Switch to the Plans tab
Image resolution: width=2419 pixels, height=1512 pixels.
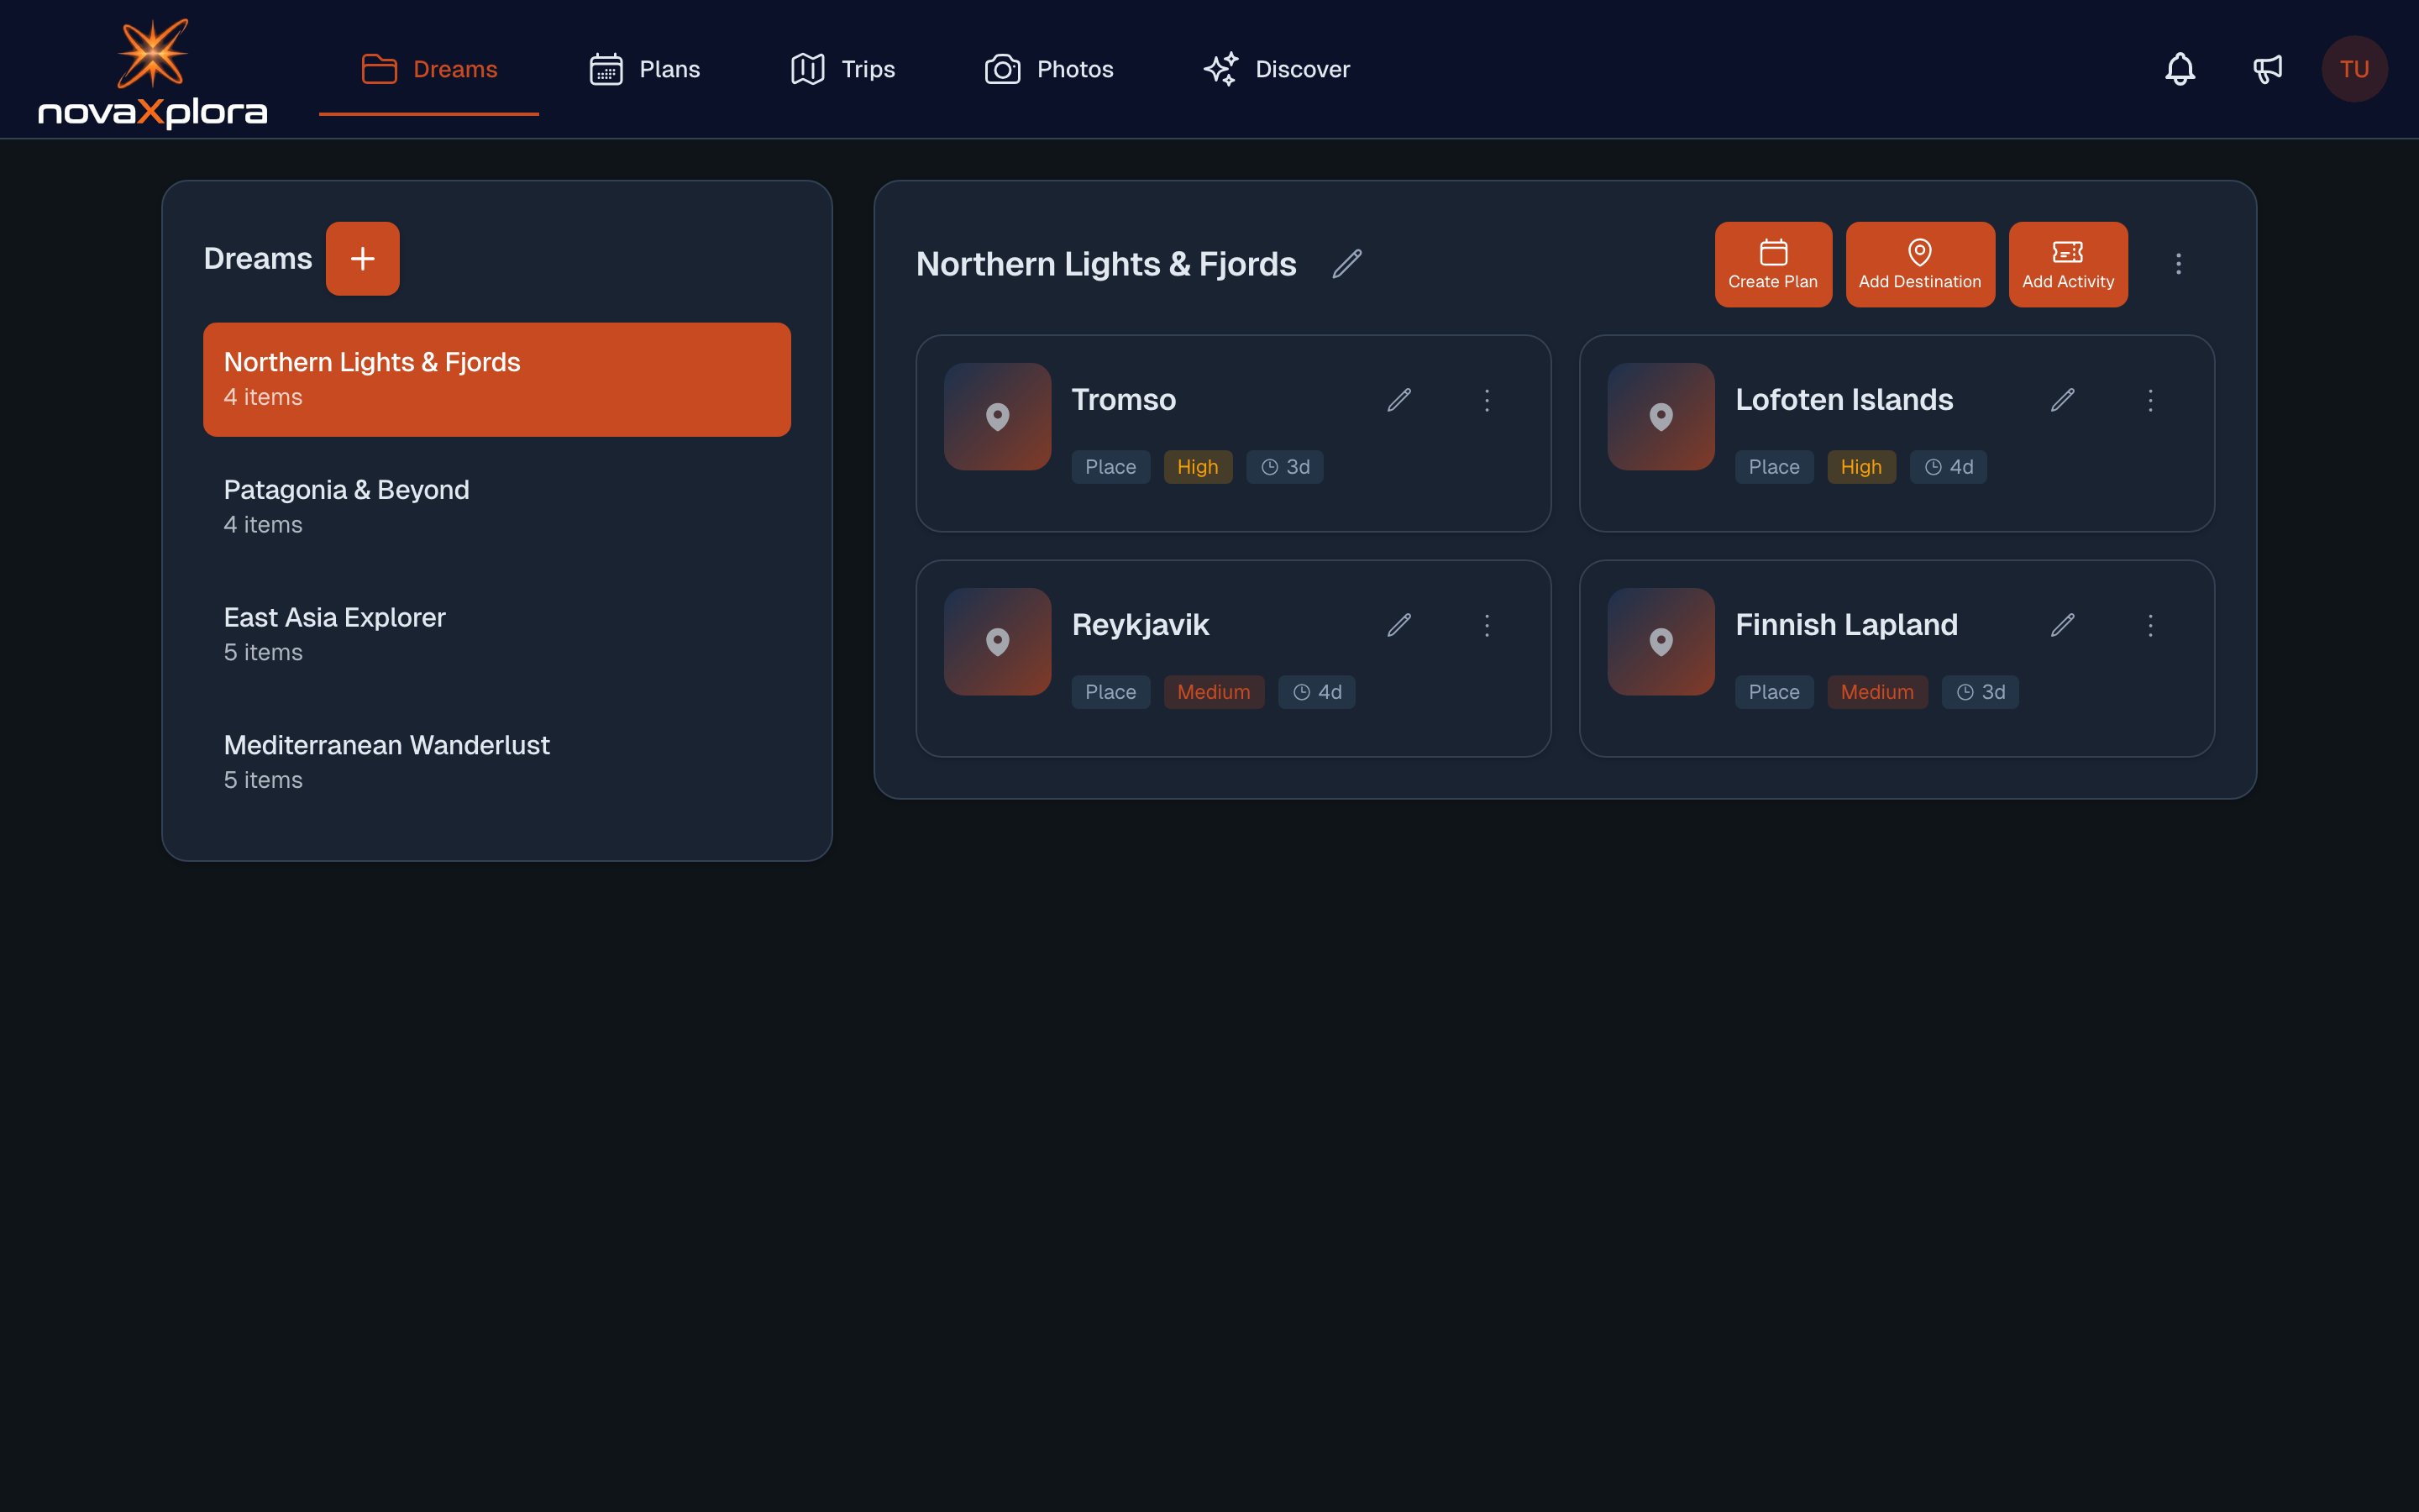[x=645, y=69]
